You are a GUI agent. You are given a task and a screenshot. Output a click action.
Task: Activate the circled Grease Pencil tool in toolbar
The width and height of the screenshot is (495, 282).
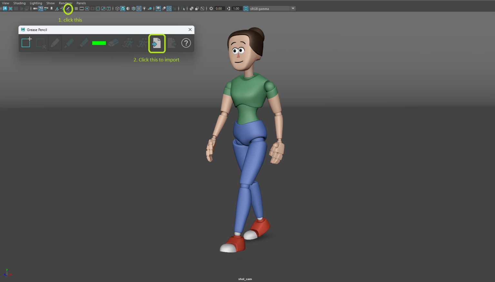68,8
